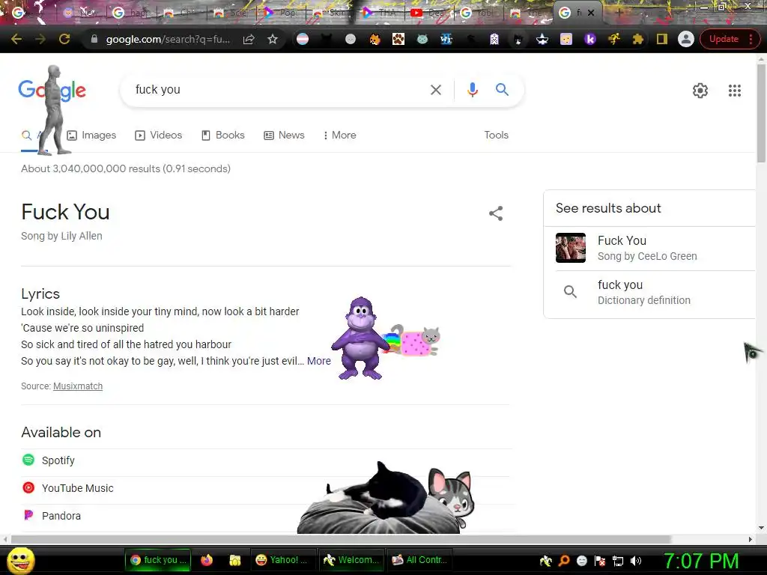Open the smiley face Start button

21,561
